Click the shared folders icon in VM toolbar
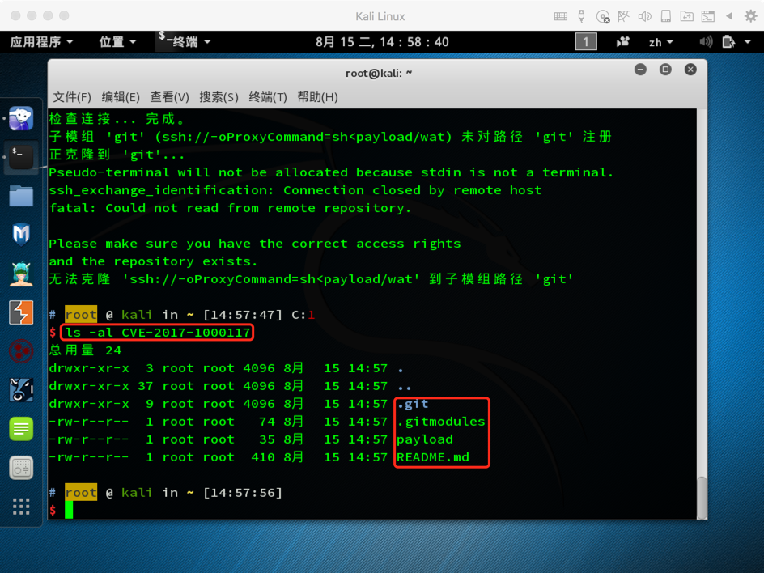 (x=686, y=16)
